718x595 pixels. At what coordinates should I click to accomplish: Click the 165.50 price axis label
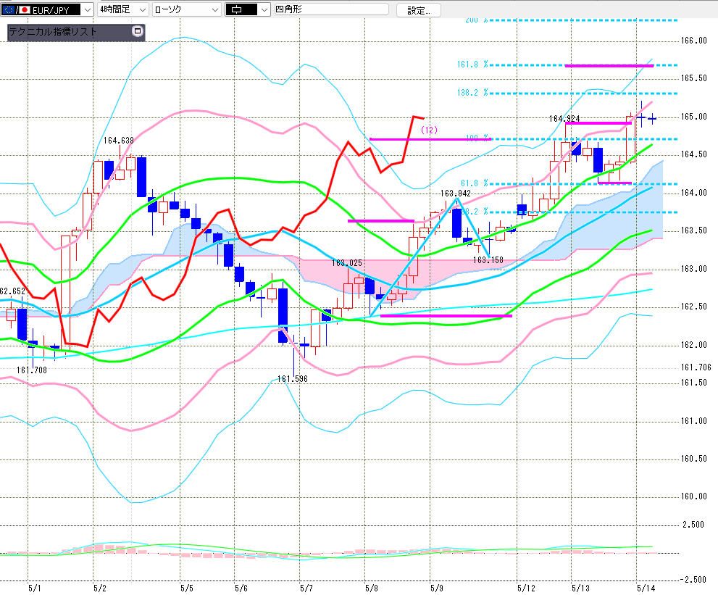[694, 78]
